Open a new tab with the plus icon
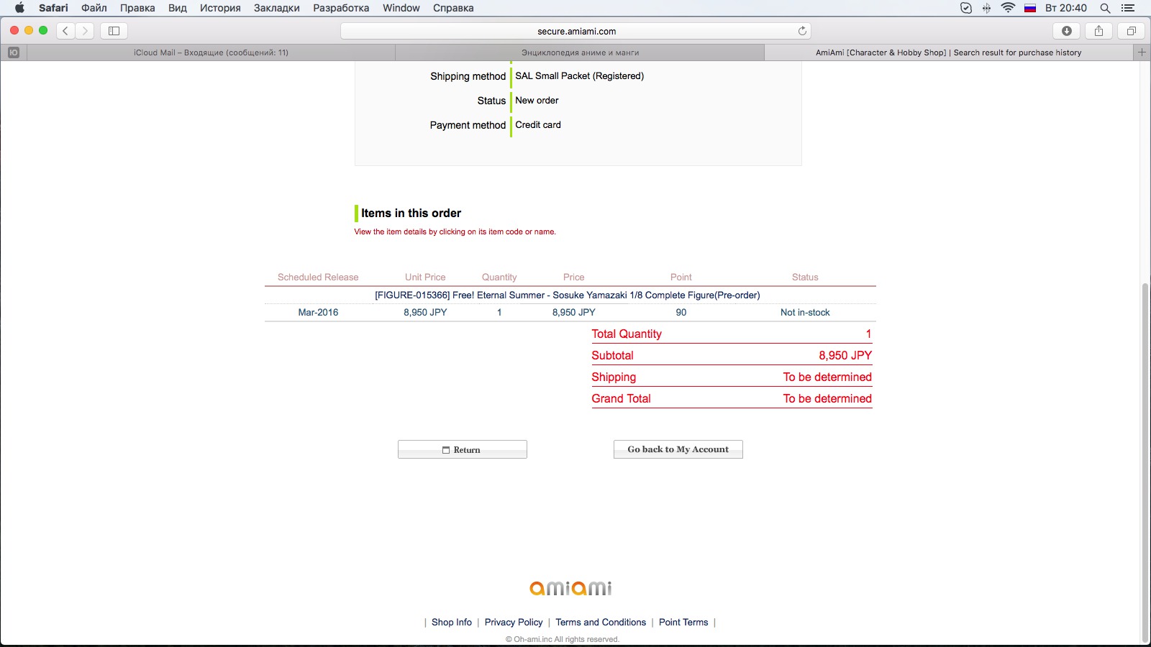Viewport: 1151px width, 647px height. tap(1141, 52)
